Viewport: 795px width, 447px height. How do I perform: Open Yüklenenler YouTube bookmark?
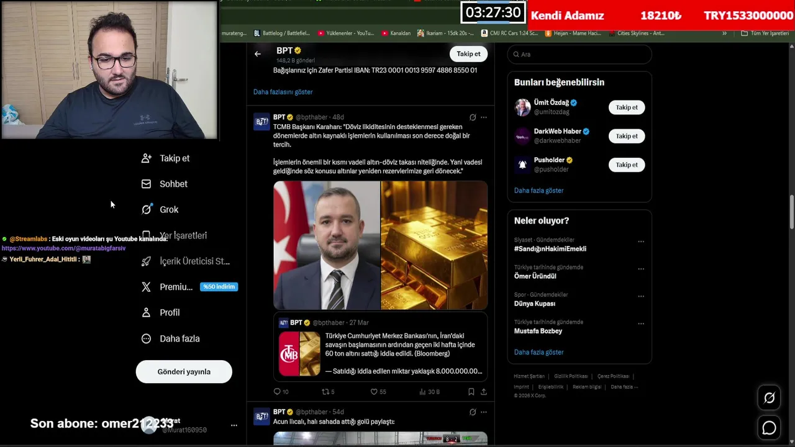pos(346,33)
